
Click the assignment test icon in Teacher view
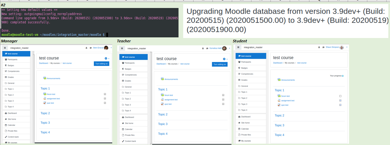163,99
